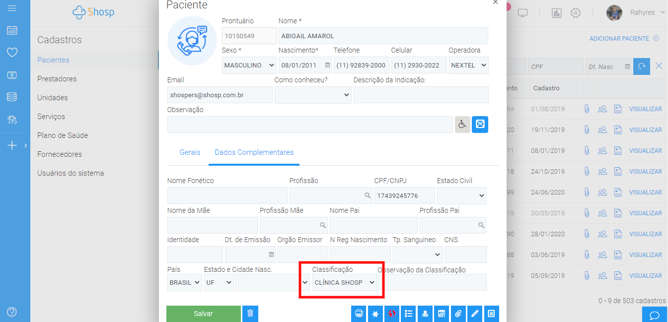
Task: Open the Estado Civil dropdown
Action: tap(462, 195)
